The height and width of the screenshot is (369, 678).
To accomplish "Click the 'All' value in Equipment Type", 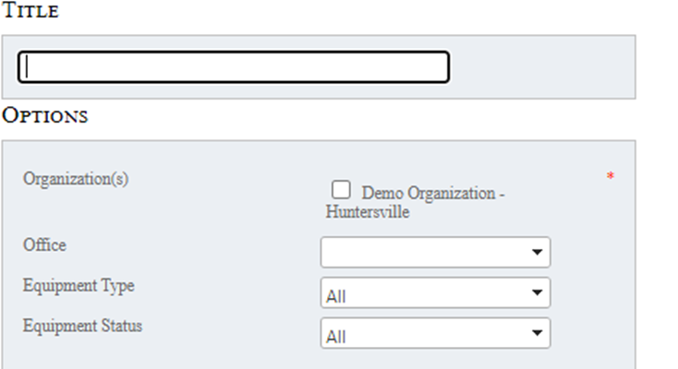I will pyautogui.click(x=336, y=297).
